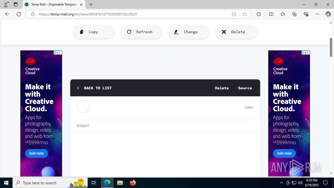Click scroll down arrow of page scrollbar
This screenshot has width=334, height=188.
tap(331, 173)
